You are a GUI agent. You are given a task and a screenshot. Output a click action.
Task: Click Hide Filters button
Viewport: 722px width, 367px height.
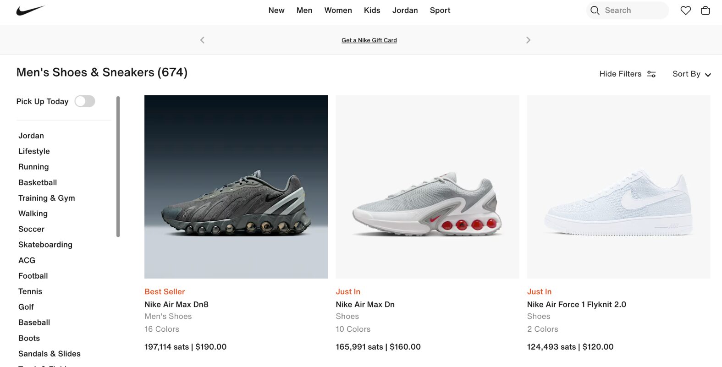click(627, 74)
